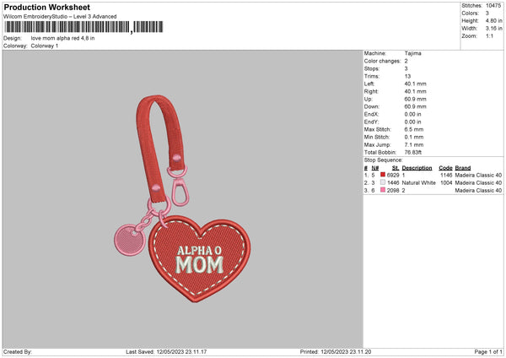The width and height of the screenshot is (506, 358).
Task: Click the red thread color swatch
Action: pyautogui.click(x=383, y=175)
